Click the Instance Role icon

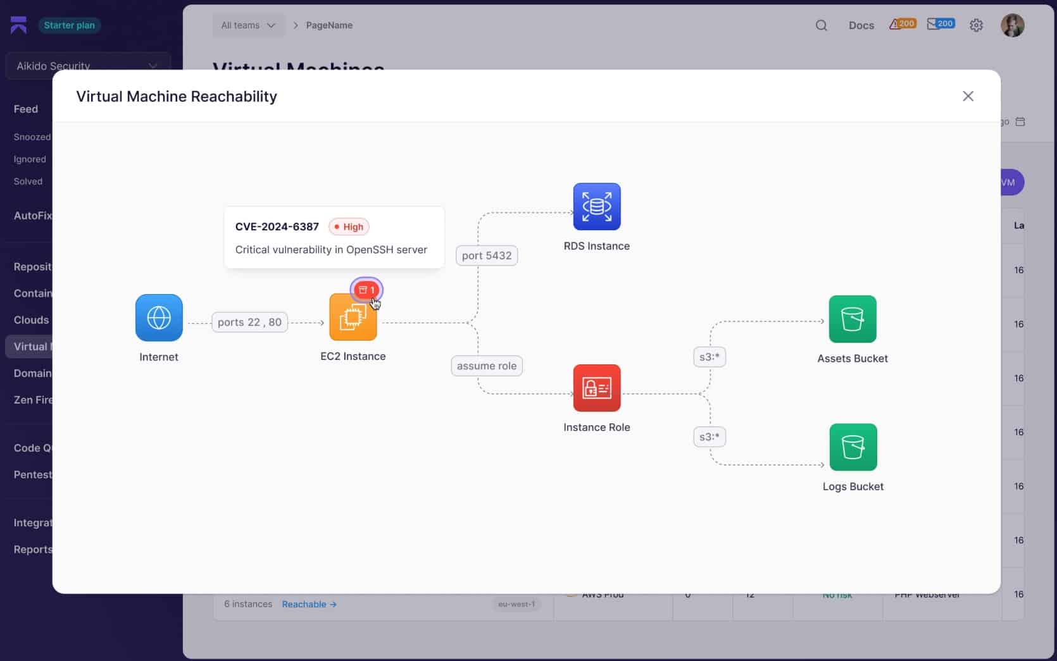tap(597, 388)
